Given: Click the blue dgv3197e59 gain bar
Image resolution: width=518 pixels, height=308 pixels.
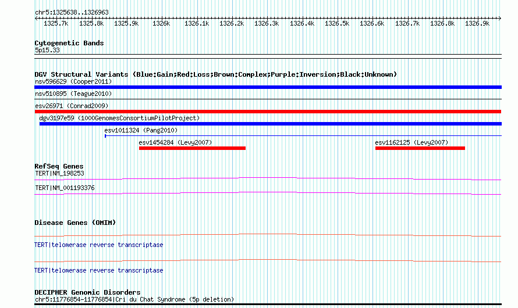Looking at the screenshot, I should point(271,124).
